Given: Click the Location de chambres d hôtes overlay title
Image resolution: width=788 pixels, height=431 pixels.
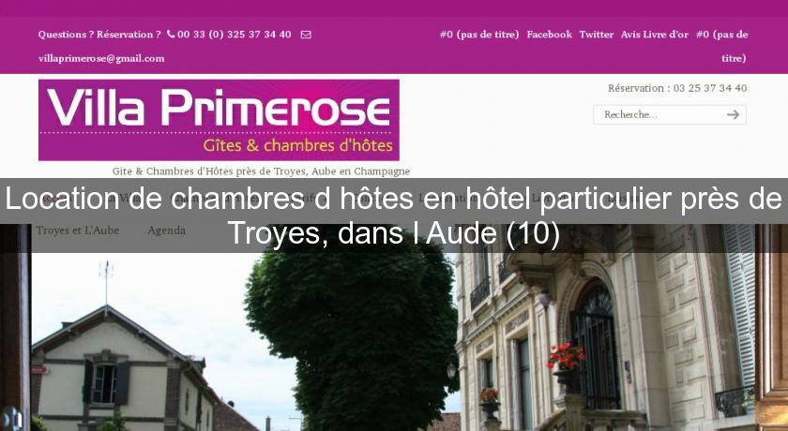Looking at the screenshot, I should 394,215.
